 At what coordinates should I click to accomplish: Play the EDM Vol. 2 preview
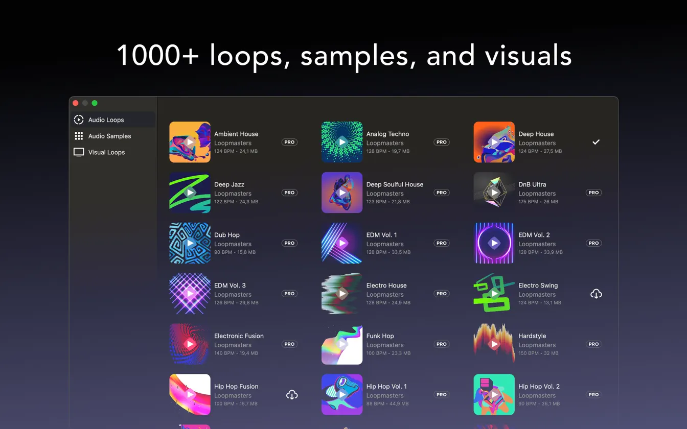coord(494,243)
